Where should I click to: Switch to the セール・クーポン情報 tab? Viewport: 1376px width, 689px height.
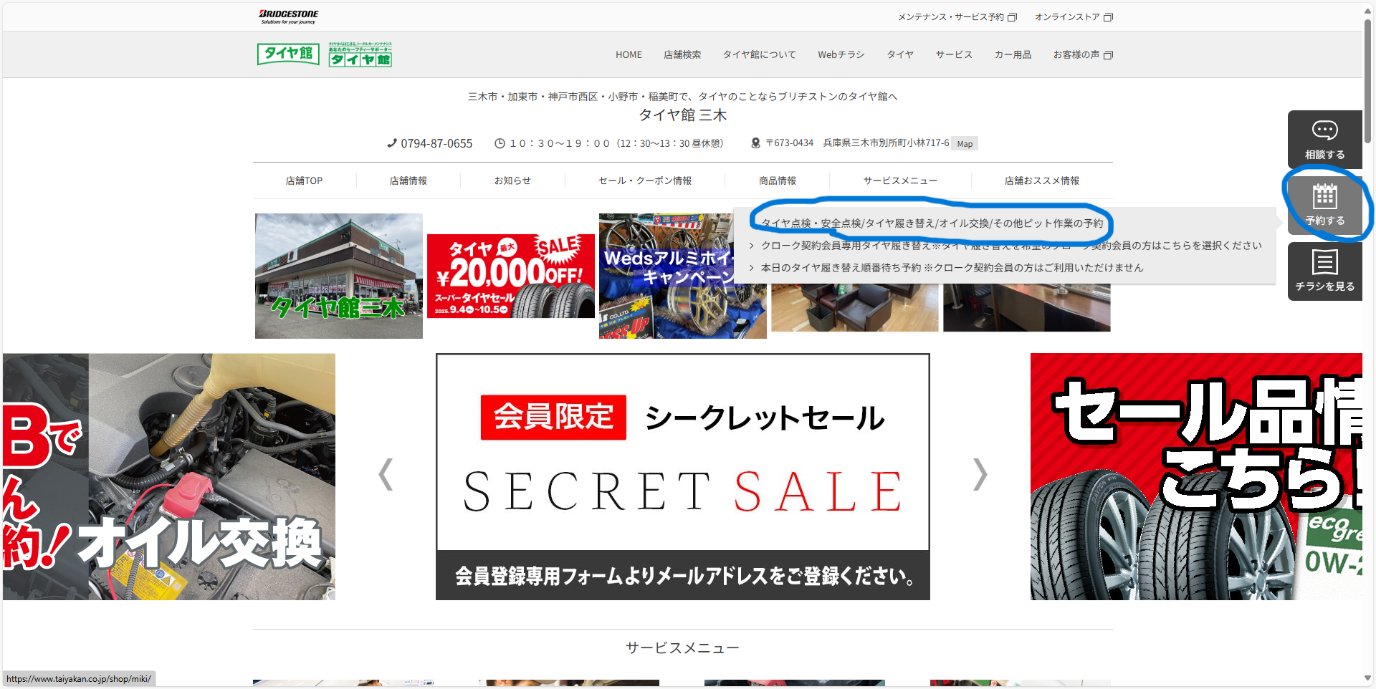[x=644, y=180]
